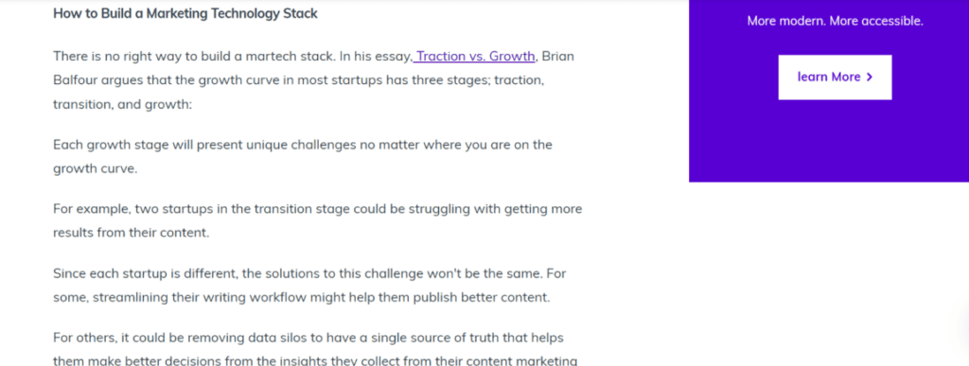
Task: Click the line transition, and growth:
Action: click(x=123, y=105)
